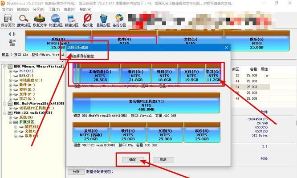Select 文档(5) partition in dialog
This screenshot has height=178, width=297.
coord(165,133)
